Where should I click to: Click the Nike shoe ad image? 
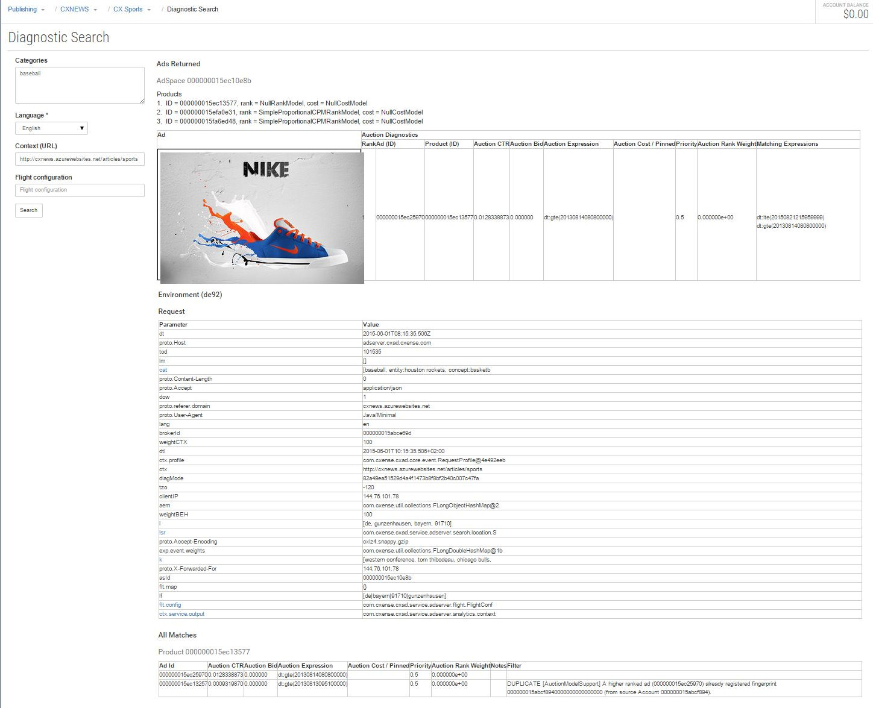[262, 218]
